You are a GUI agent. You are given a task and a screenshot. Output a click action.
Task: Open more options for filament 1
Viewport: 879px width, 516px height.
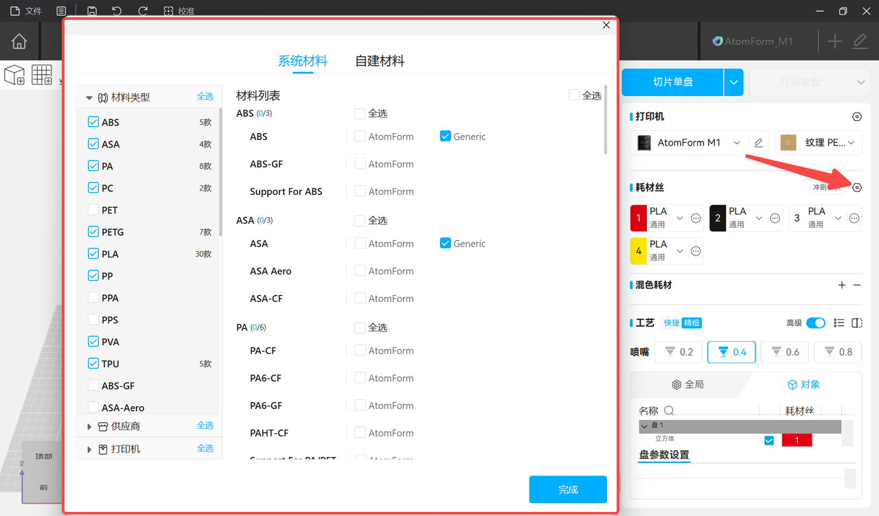click(x=696, y=218)
